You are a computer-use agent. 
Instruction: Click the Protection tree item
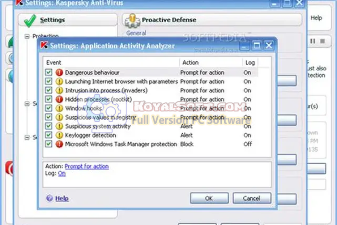tap(45, 36)
